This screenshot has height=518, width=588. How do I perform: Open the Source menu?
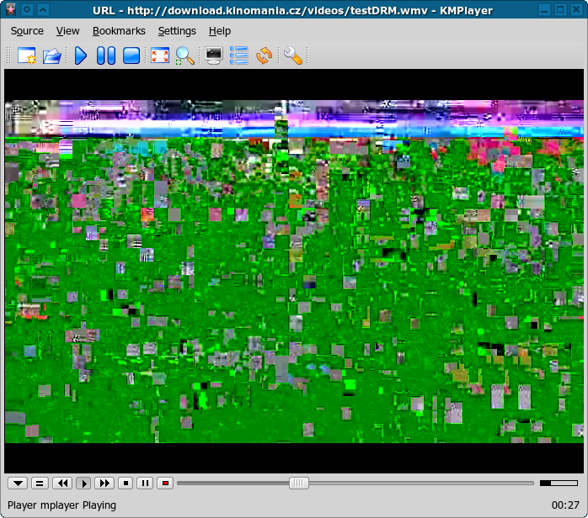pyautogui.click(x=27, y=31)
